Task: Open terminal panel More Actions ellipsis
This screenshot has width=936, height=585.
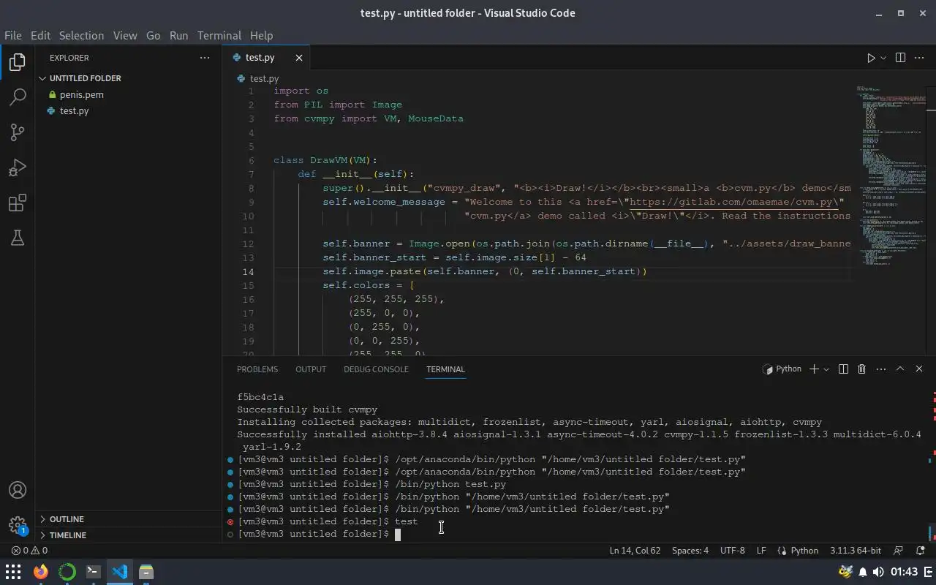Action: pos(881,369)
